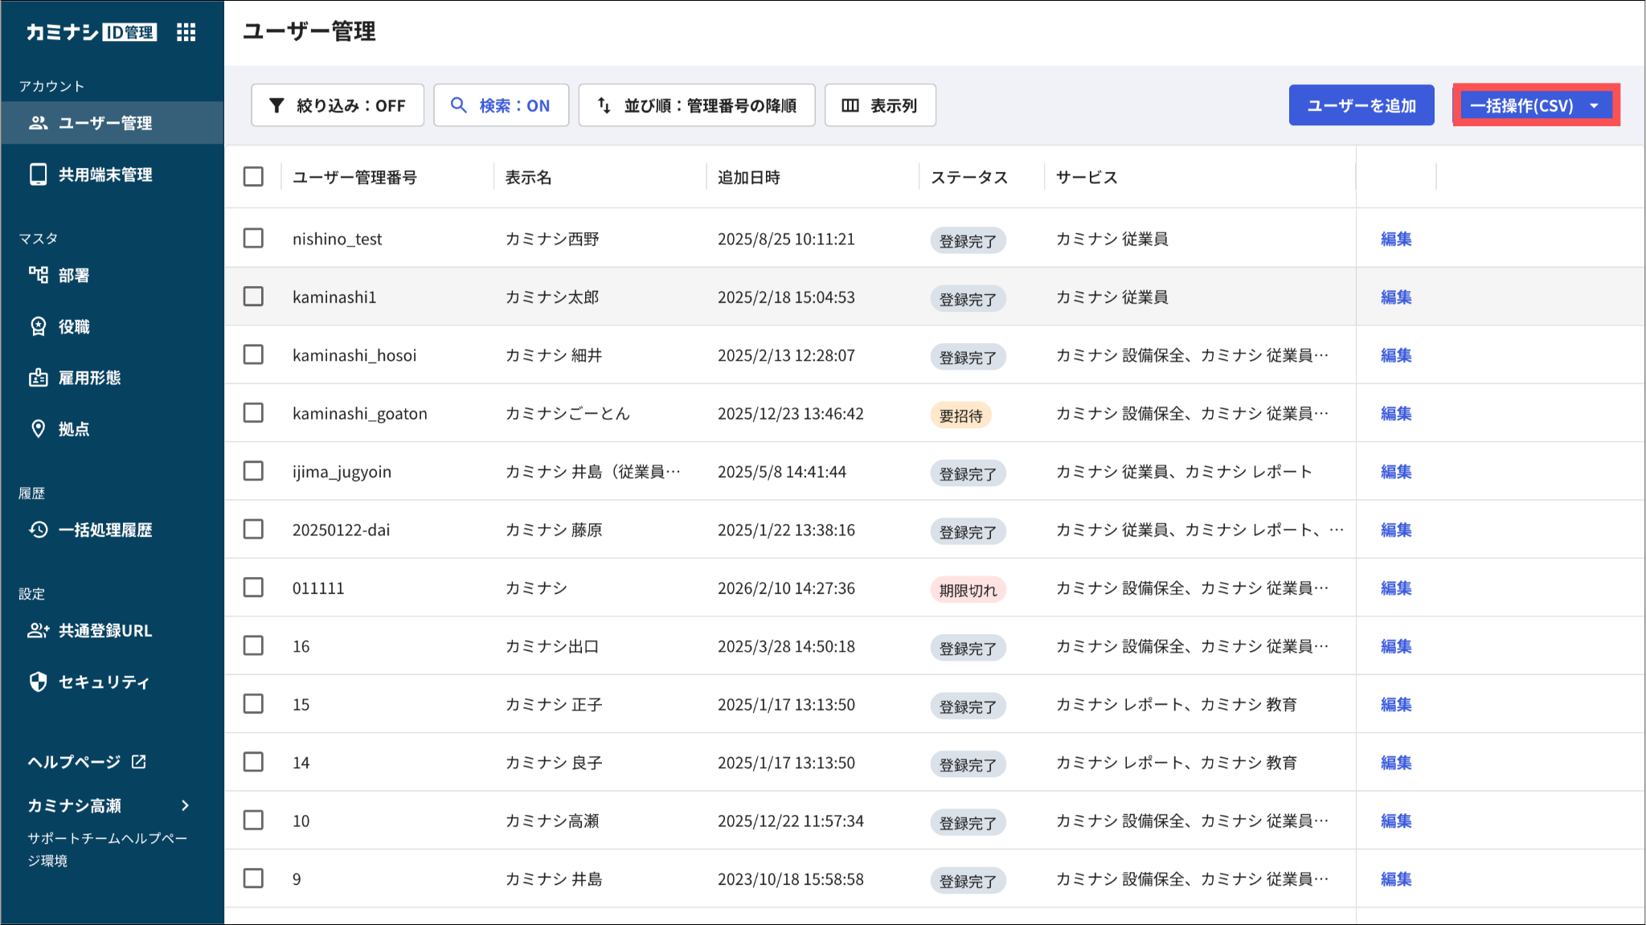
Task: Expand the カミナシ高瀬 account chevron
Action: click(x=186, y=805)
